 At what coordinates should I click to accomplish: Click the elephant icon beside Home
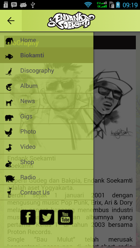(9, 41)
